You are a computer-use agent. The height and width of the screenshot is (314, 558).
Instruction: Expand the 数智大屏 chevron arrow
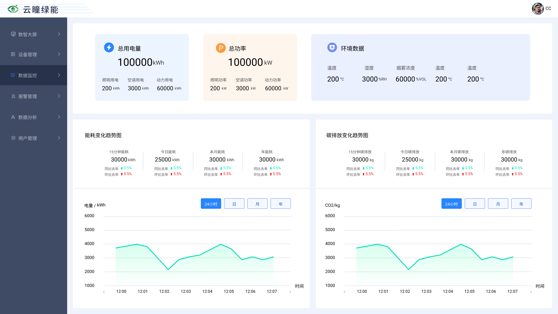(x=59, y=34)
